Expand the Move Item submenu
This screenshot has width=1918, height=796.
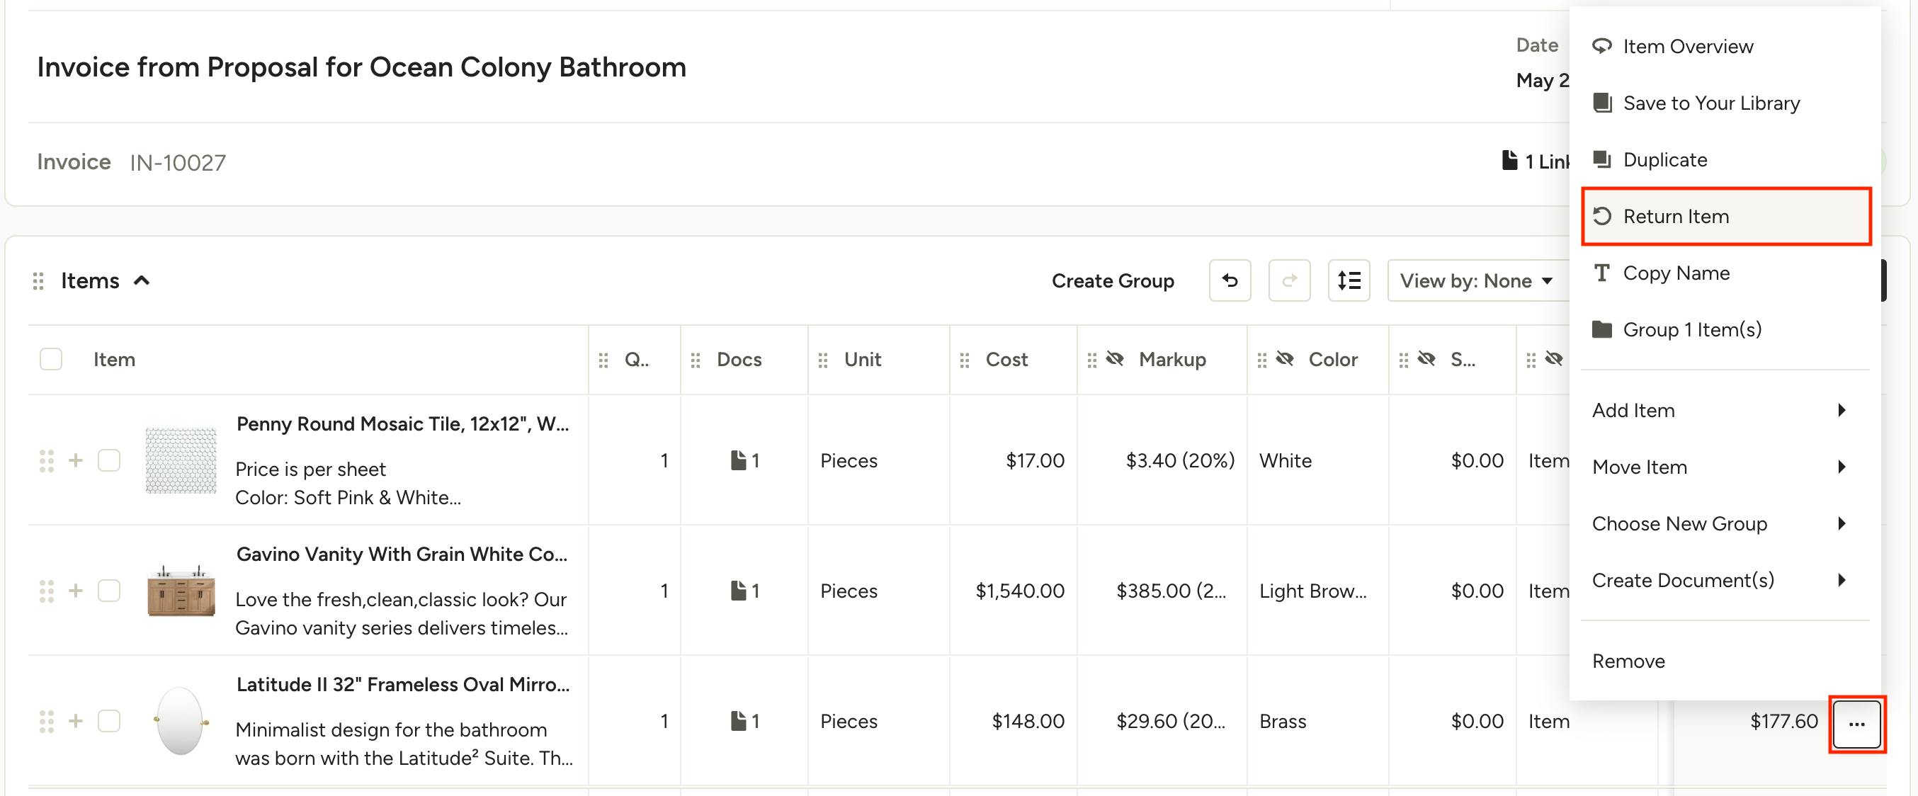coord(1725,467)
